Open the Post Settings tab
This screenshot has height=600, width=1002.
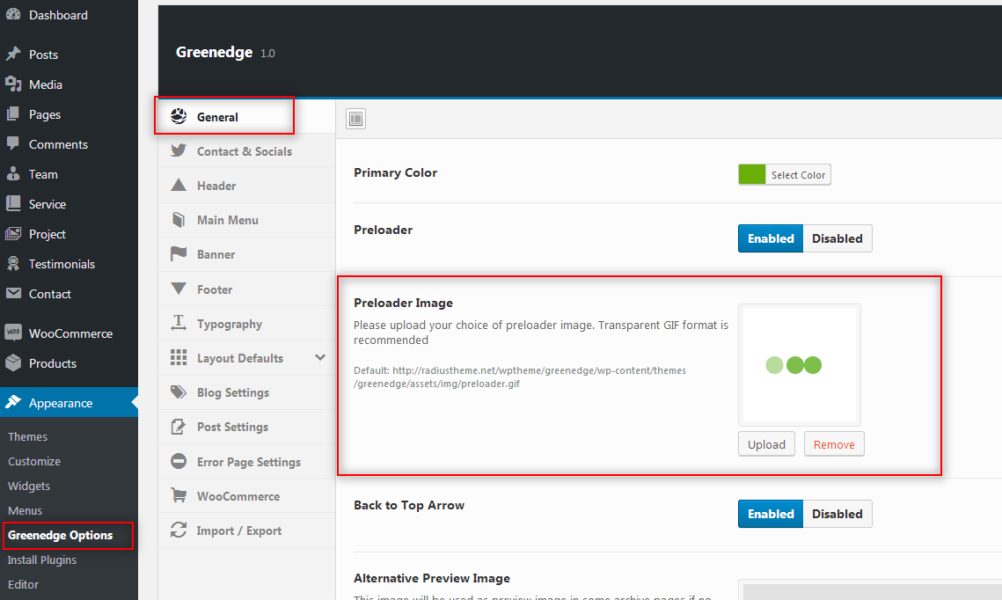point(246,428)
